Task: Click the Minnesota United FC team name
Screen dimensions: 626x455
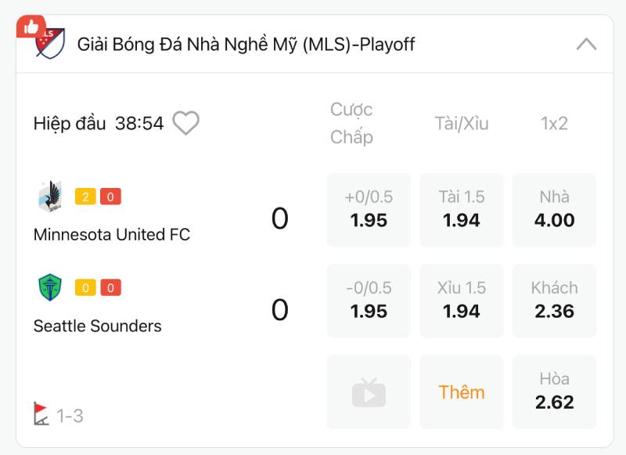Action: point(112,234)
